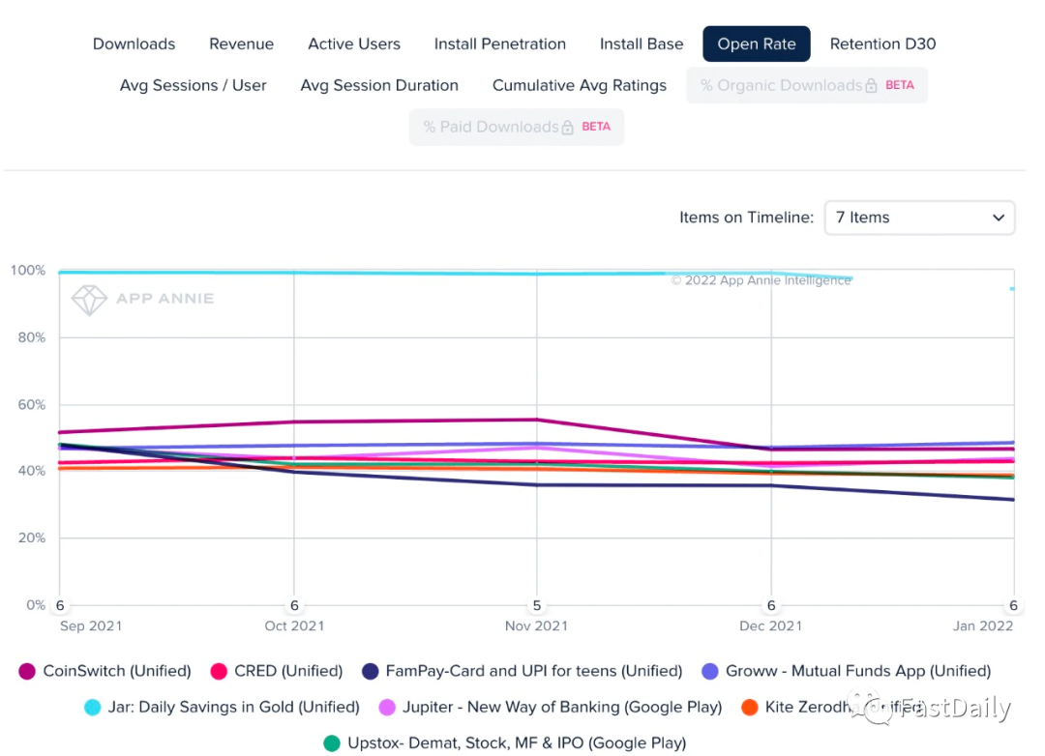This screenshot has width=1045, height=756.
Task: Click the Groww legend purple dot
Action: click(710, 671)
